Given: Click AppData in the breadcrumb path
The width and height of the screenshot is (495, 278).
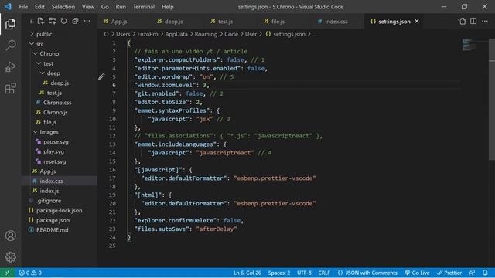Looking at the screenshot, I should click(x=176, y=34).
